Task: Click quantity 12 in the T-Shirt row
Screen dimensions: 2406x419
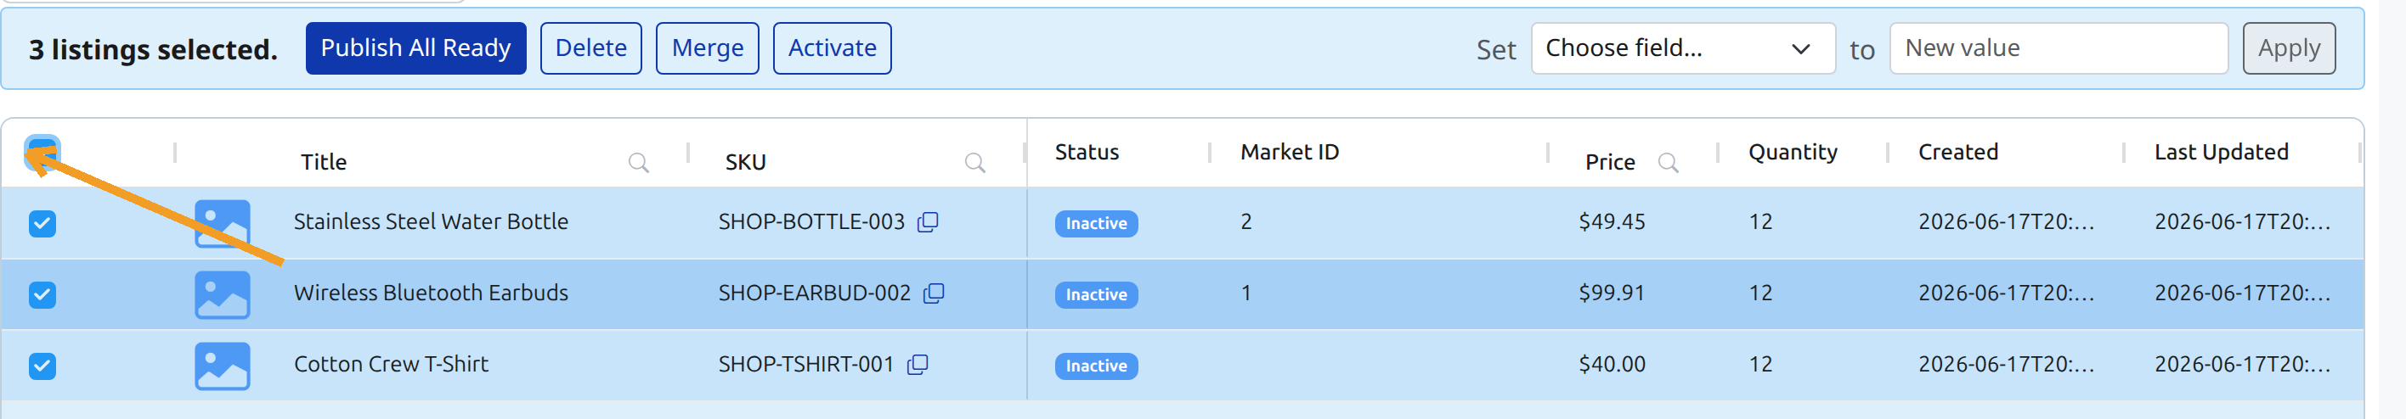Action: tap(1759, 364)
